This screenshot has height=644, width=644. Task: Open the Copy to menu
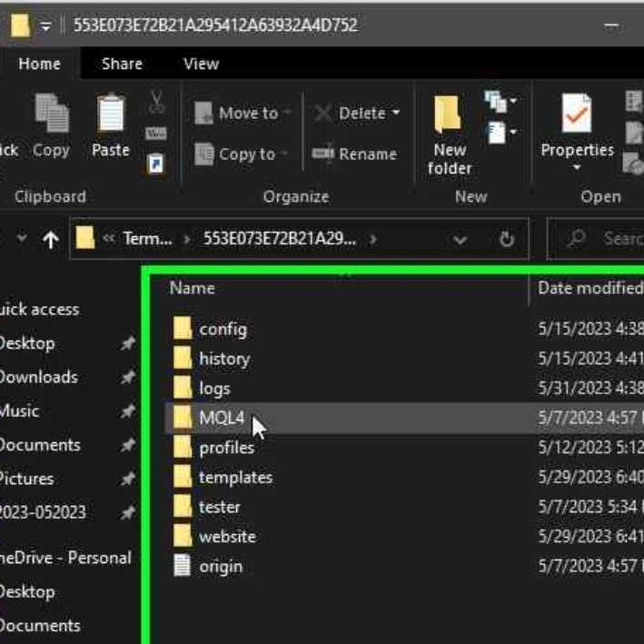click(241, 154)
